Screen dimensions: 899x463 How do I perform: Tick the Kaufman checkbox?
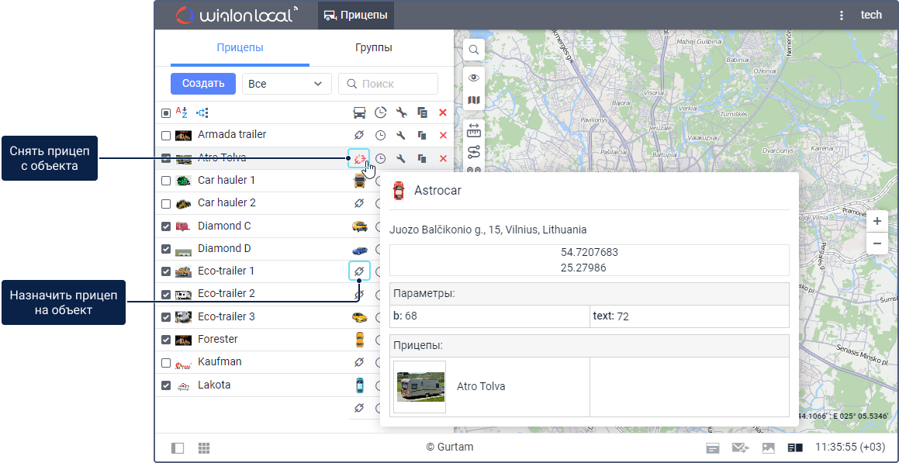[166, 363]
